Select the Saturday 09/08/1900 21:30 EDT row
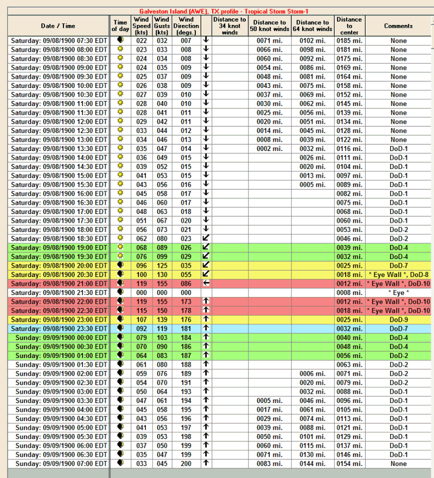434x478 pixels. pyautogui.click(x=219, y=293)
